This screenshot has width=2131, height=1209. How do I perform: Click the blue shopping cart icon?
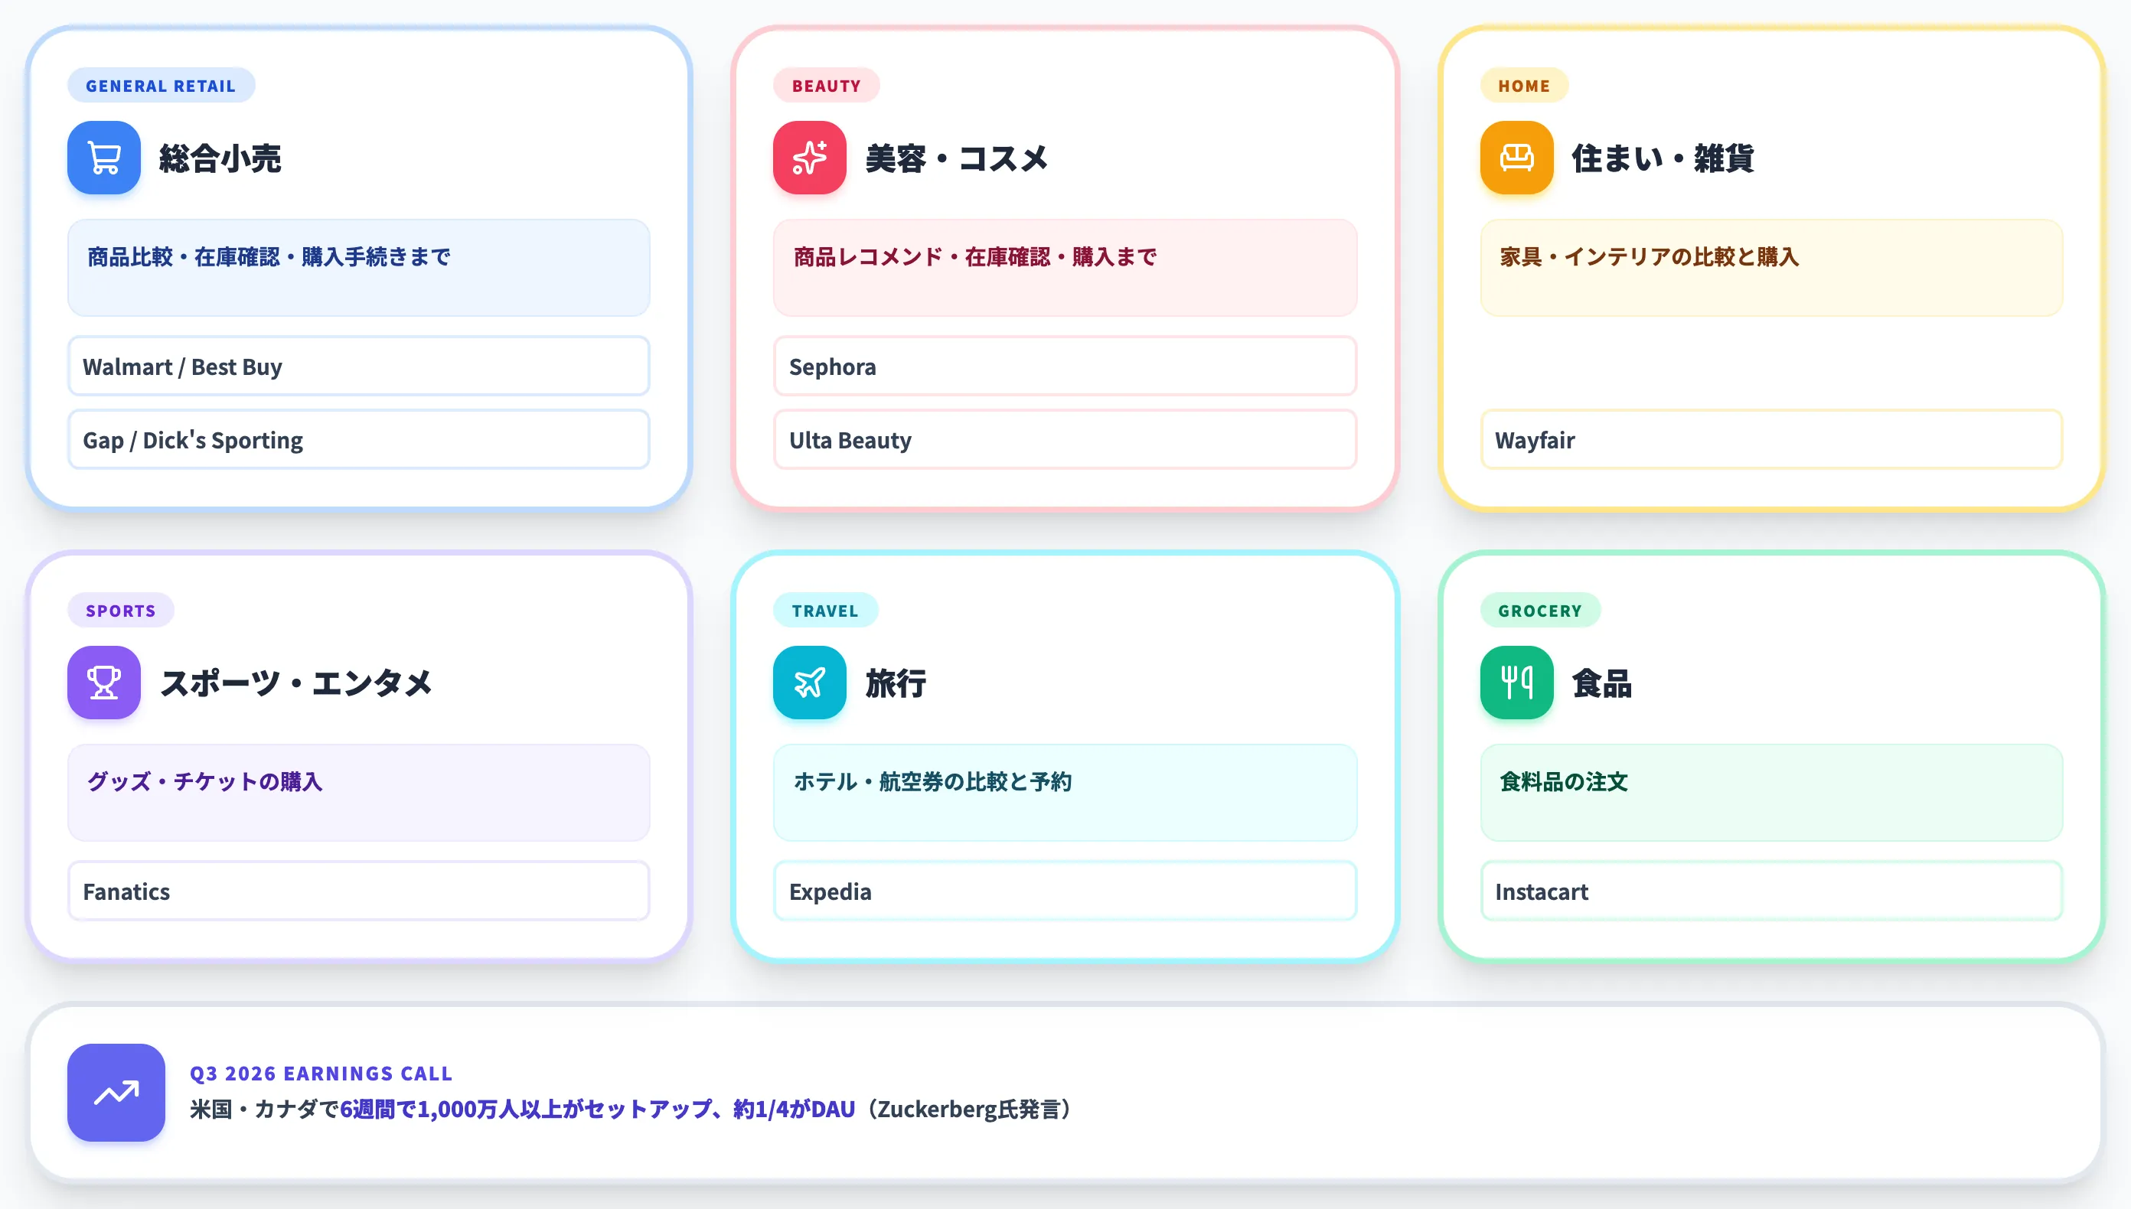[104, 158]
